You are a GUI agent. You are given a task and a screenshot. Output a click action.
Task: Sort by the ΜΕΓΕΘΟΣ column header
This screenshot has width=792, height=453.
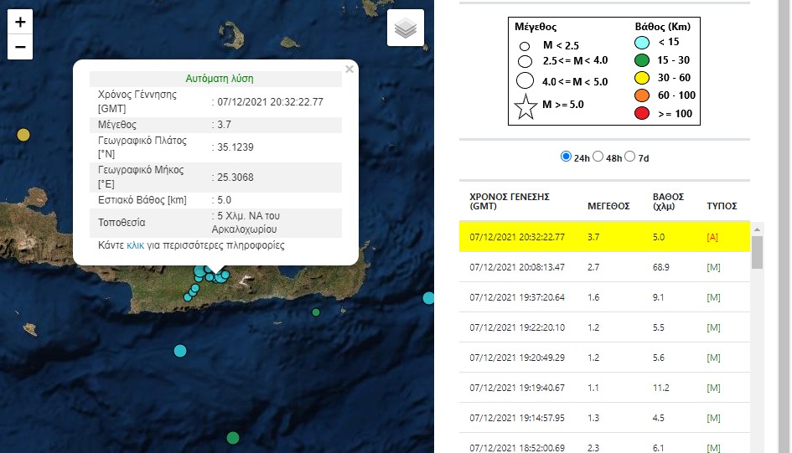[x=608, y=205]
